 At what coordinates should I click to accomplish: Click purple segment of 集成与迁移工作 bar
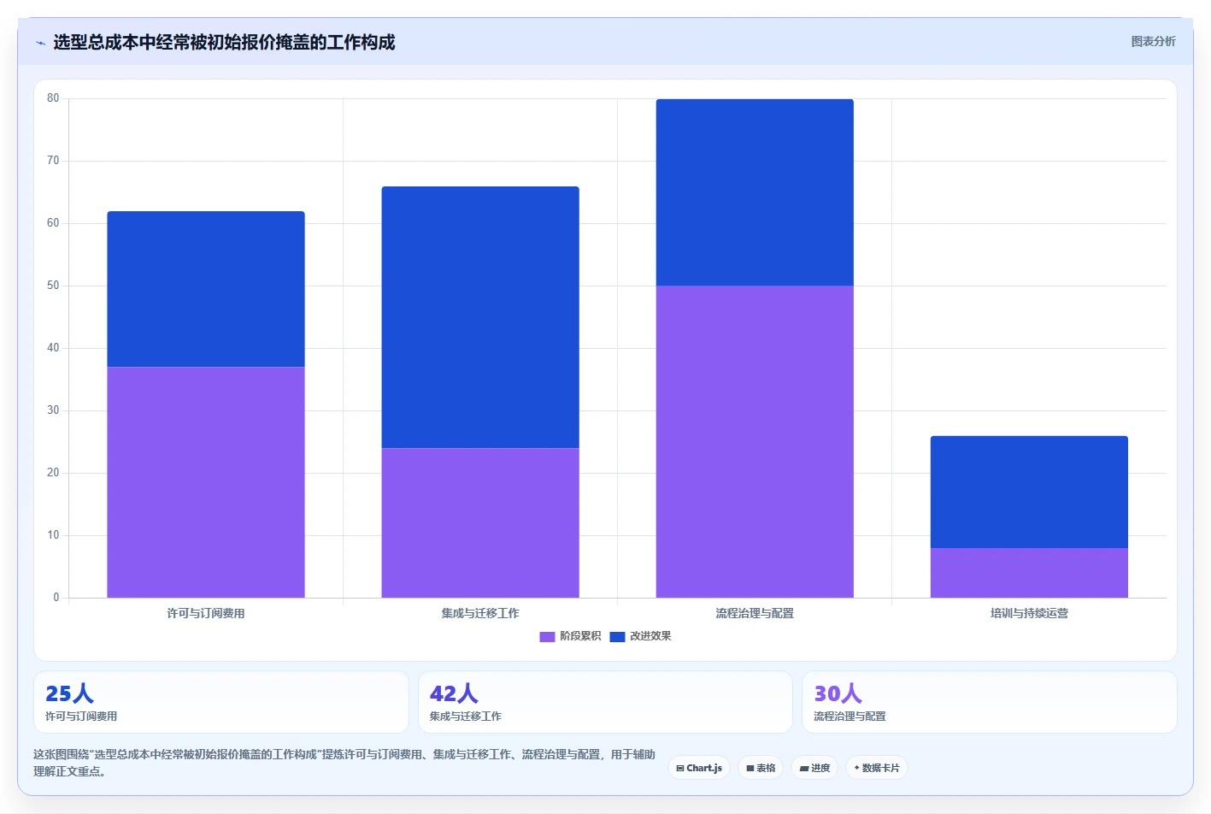tap(480, 522)
